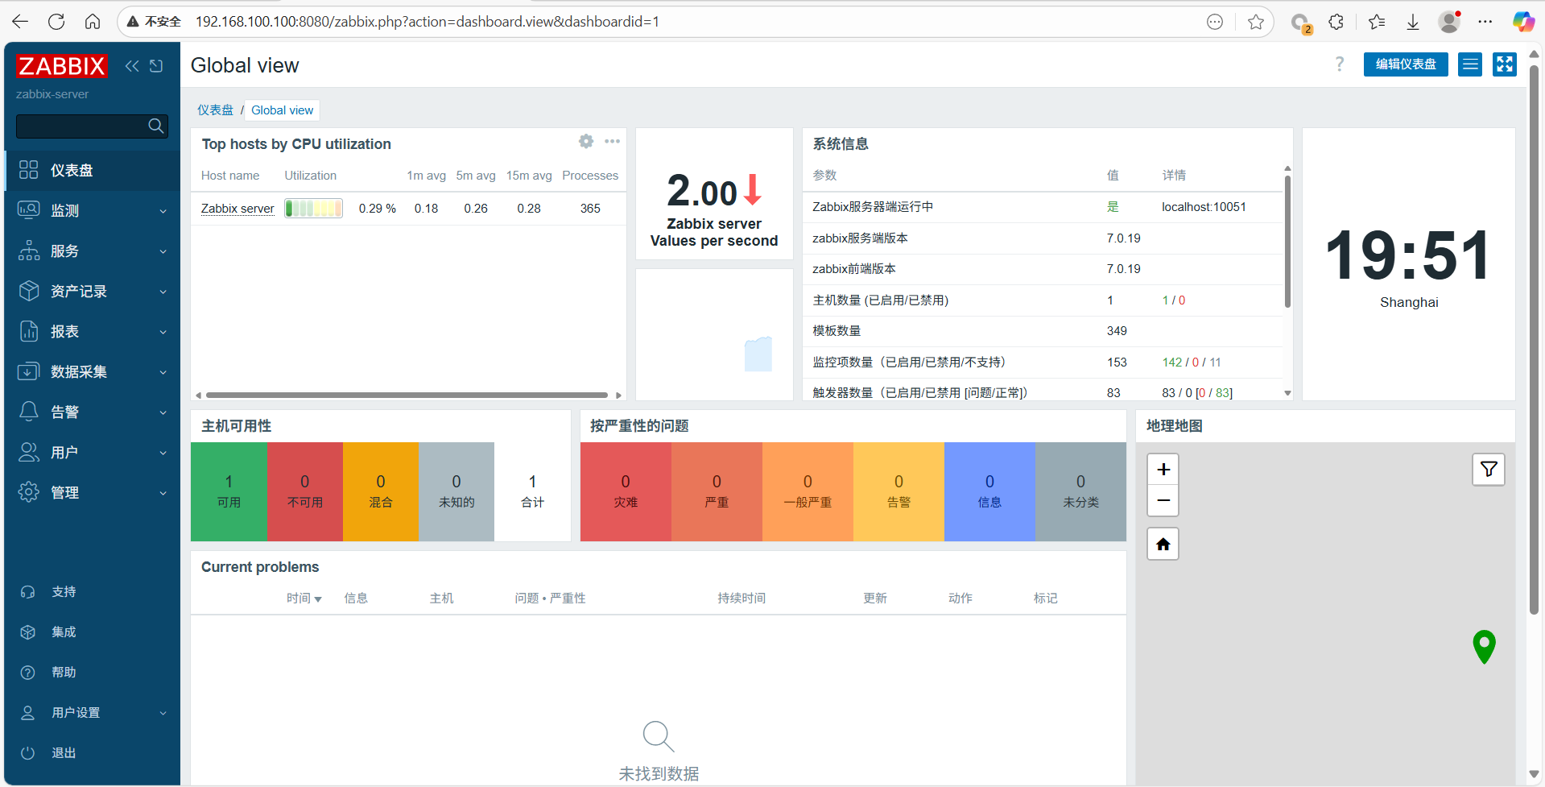Click the 不可用 red availability tile
The width and height of the screenshot is (1545, 787).
tap(304, 491)
